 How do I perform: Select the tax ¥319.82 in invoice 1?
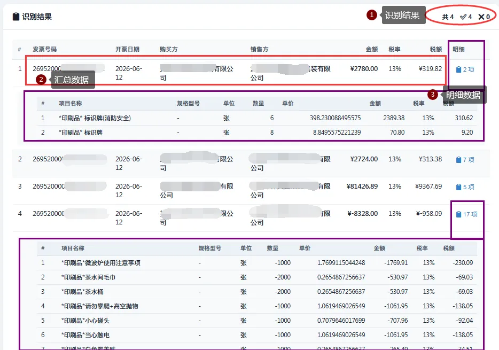(x=430, y=69)
